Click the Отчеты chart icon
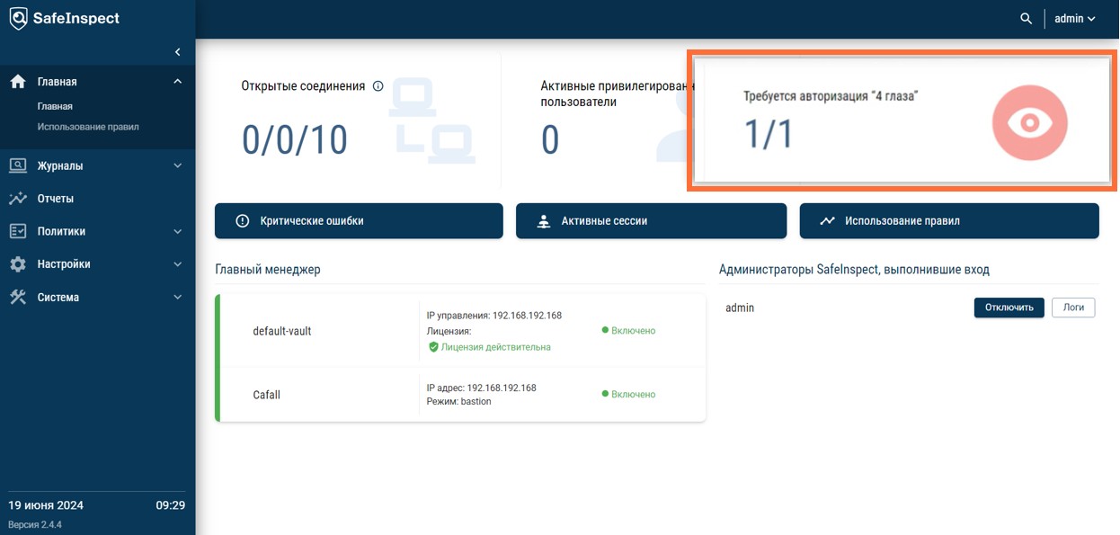1120x535 pixels. (18, 199)
